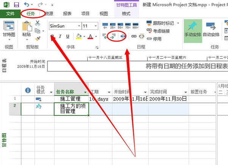Click the indicator info column header icon

[28, 90]
